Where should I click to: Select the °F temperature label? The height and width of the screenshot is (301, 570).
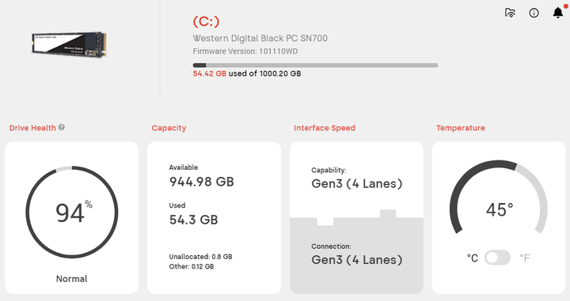525,258
